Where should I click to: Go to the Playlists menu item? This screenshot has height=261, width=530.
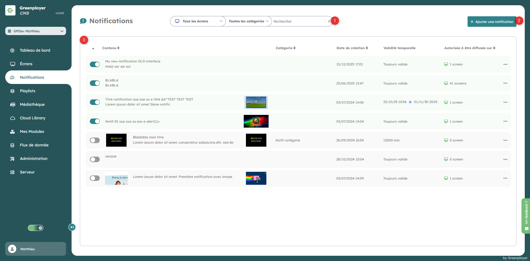click(28, 91)
